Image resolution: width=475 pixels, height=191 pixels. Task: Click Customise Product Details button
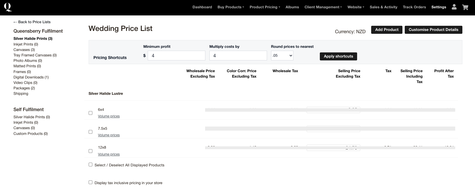(433, 30)
